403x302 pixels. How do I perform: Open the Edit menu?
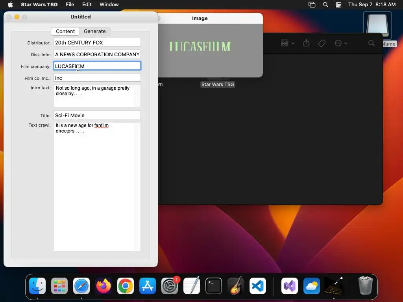tap(87, 4)
